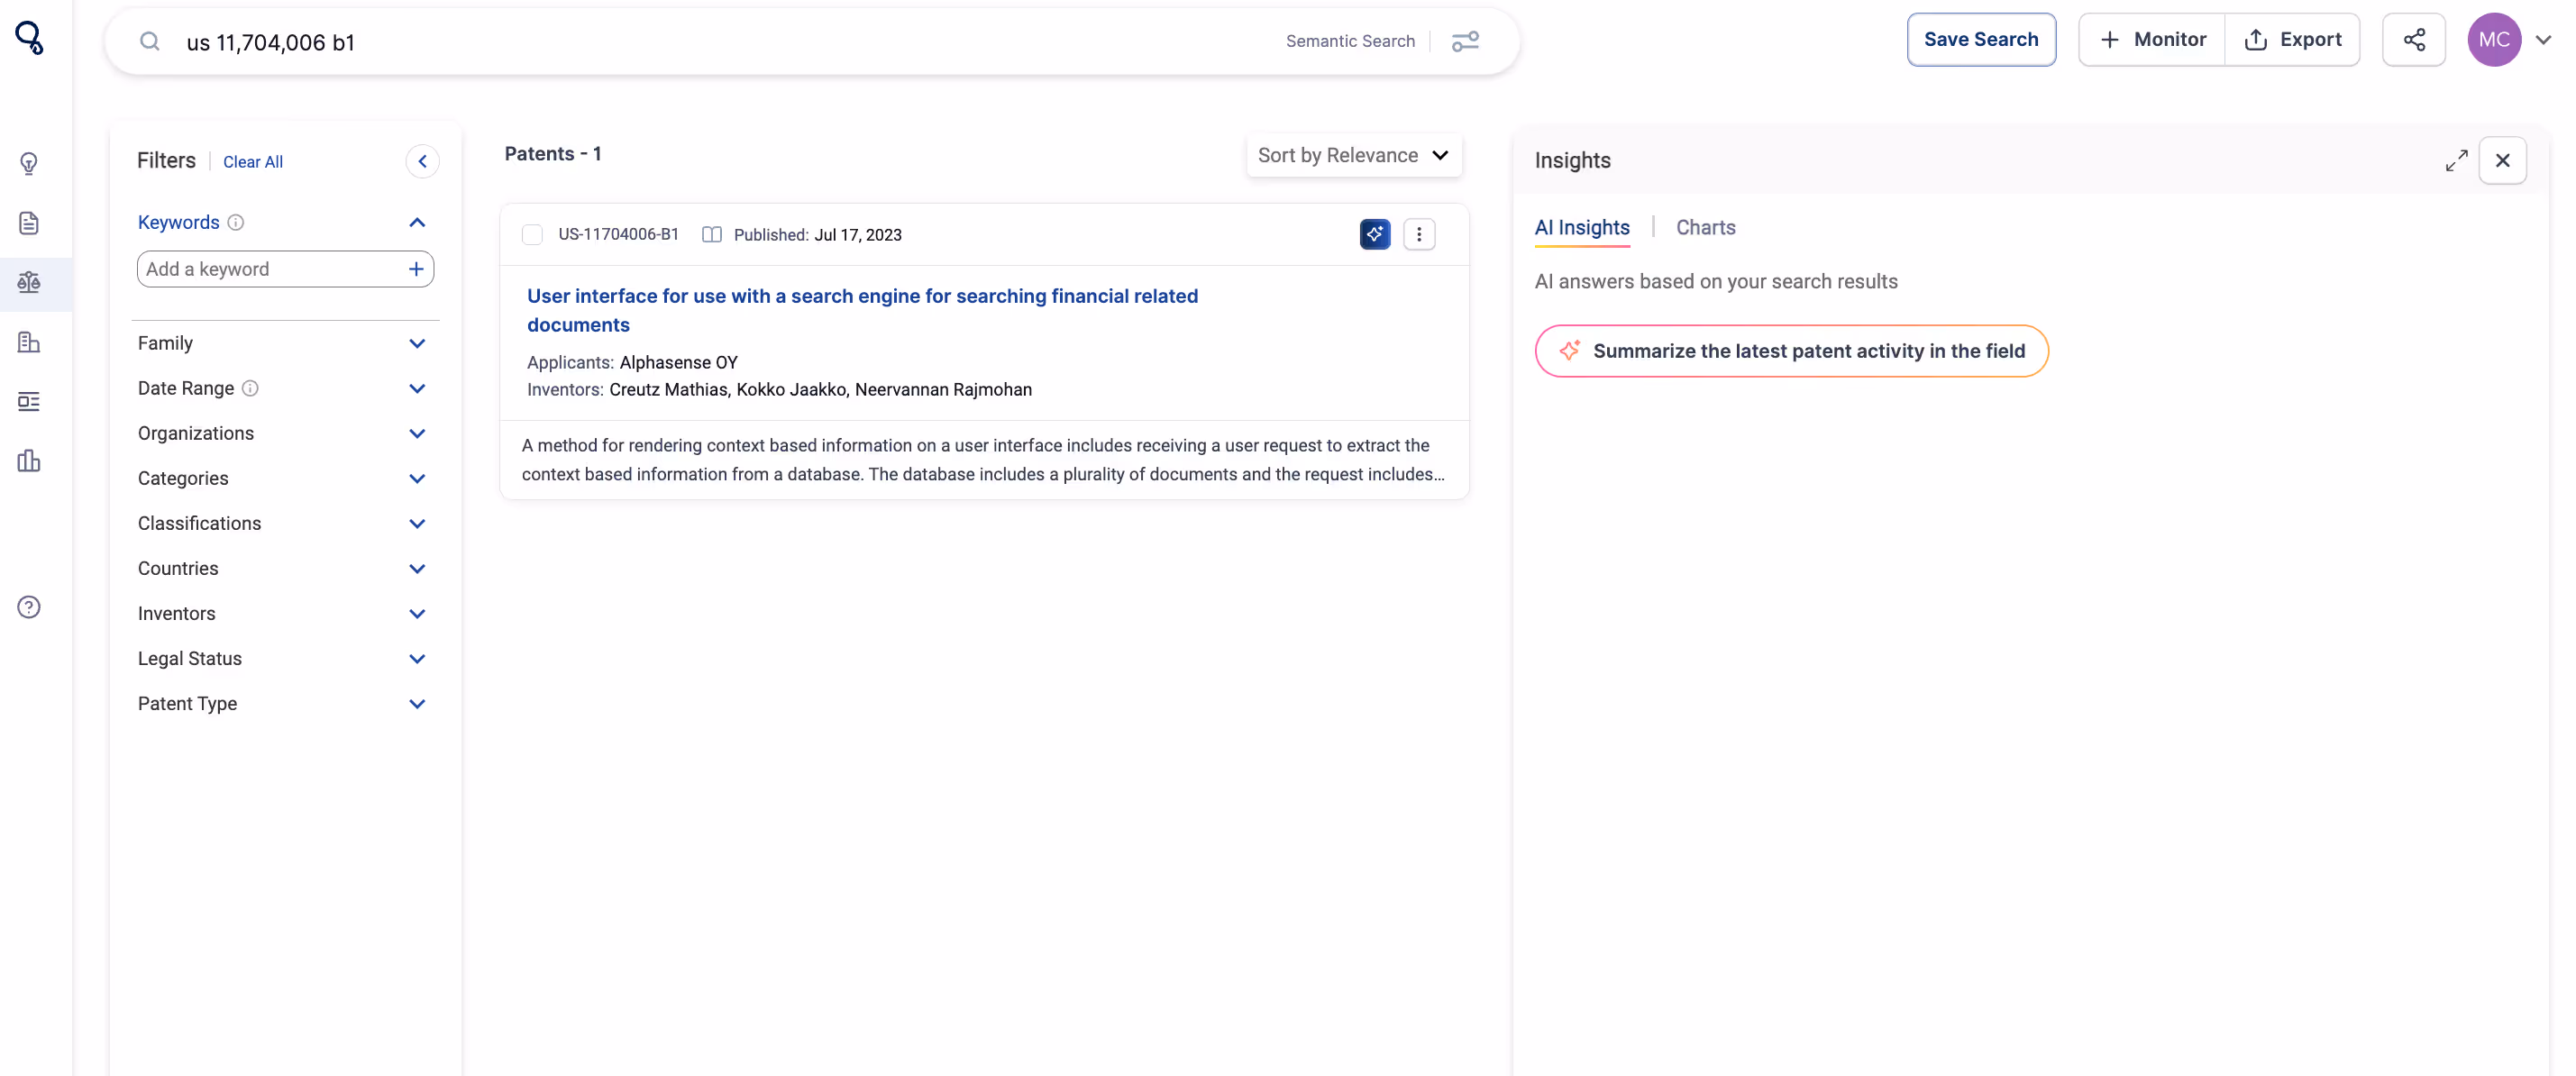
Task: Expand the Inventors filter
Action: (417, 613)
